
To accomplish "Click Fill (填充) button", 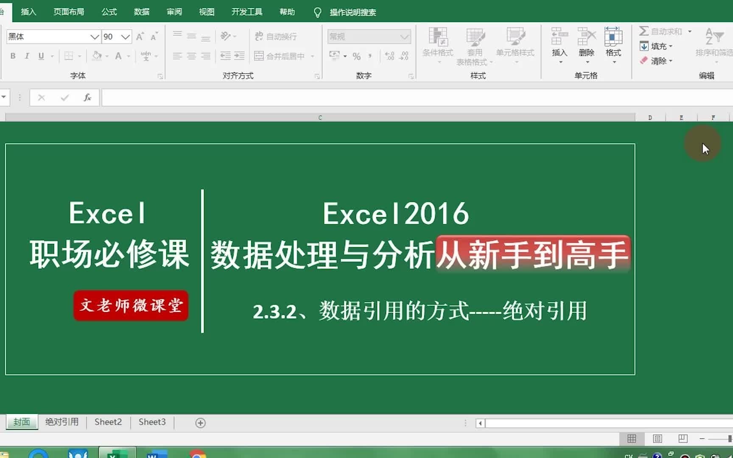I will tap(656, 46).
